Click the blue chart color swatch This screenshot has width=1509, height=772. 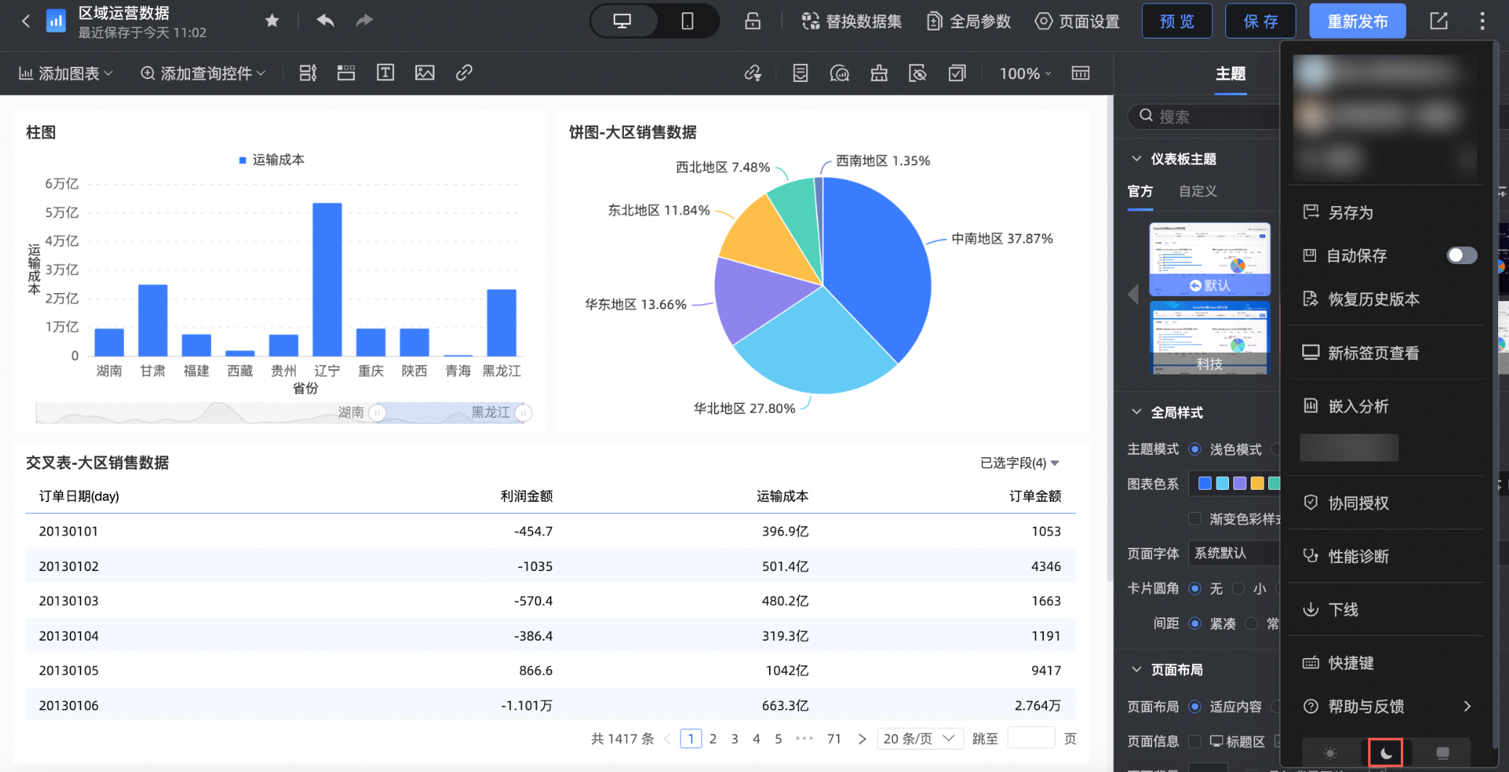pos(1205,483)
